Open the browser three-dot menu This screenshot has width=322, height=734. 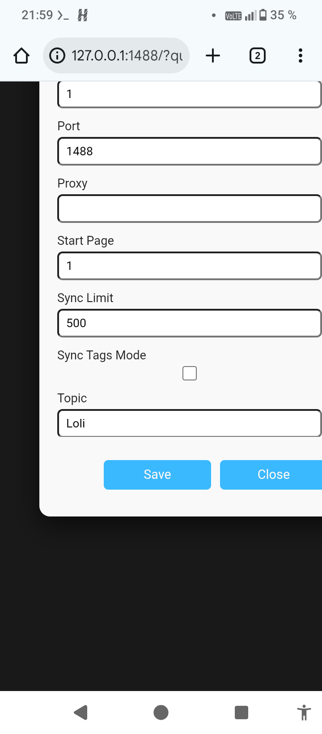point(301,56)
